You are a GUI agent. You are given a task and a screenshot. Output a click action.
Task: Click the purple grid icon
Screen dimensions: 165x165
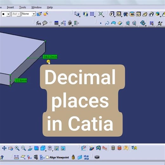pos(92,14)
